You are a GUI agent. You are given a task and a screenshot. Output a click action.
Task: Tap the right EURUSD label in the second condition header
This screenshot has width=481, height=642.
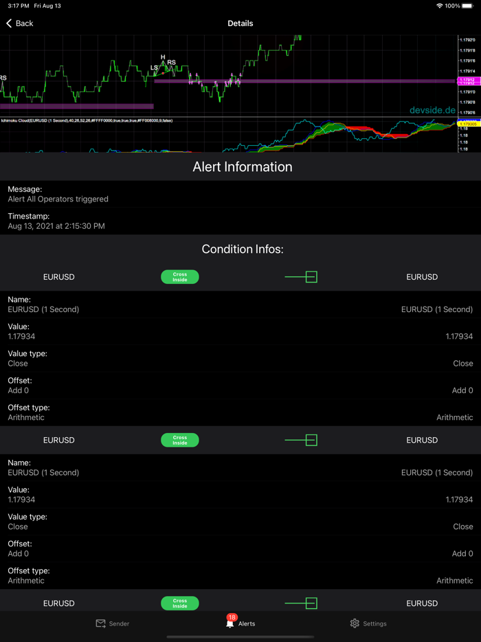click(x=422, y=440)
